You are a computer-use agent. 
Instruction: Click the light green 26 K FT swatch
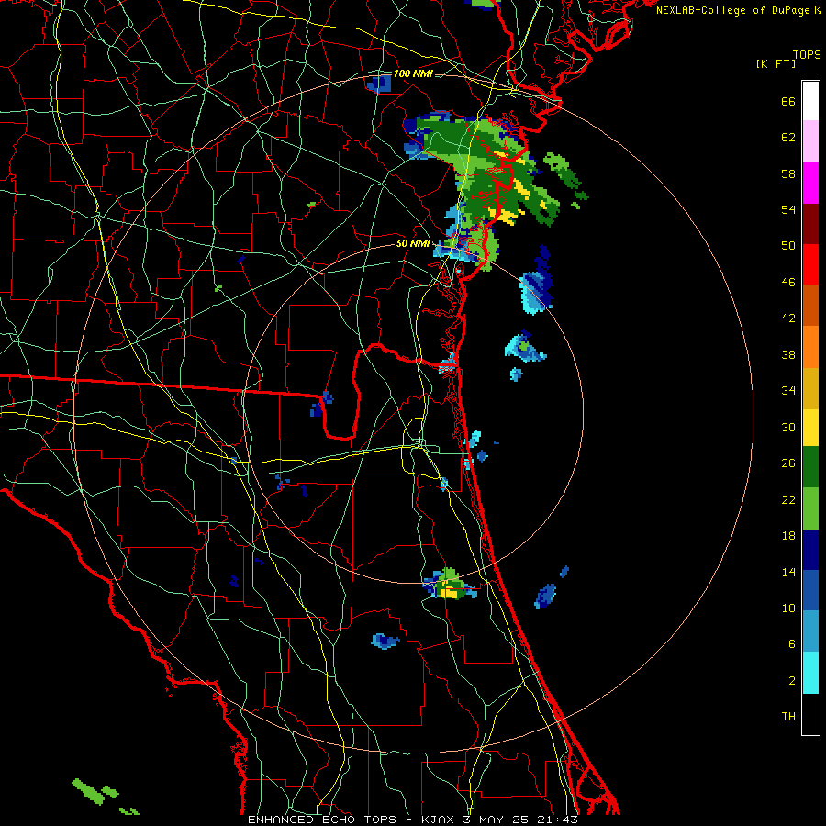click(x=810, y=508)
